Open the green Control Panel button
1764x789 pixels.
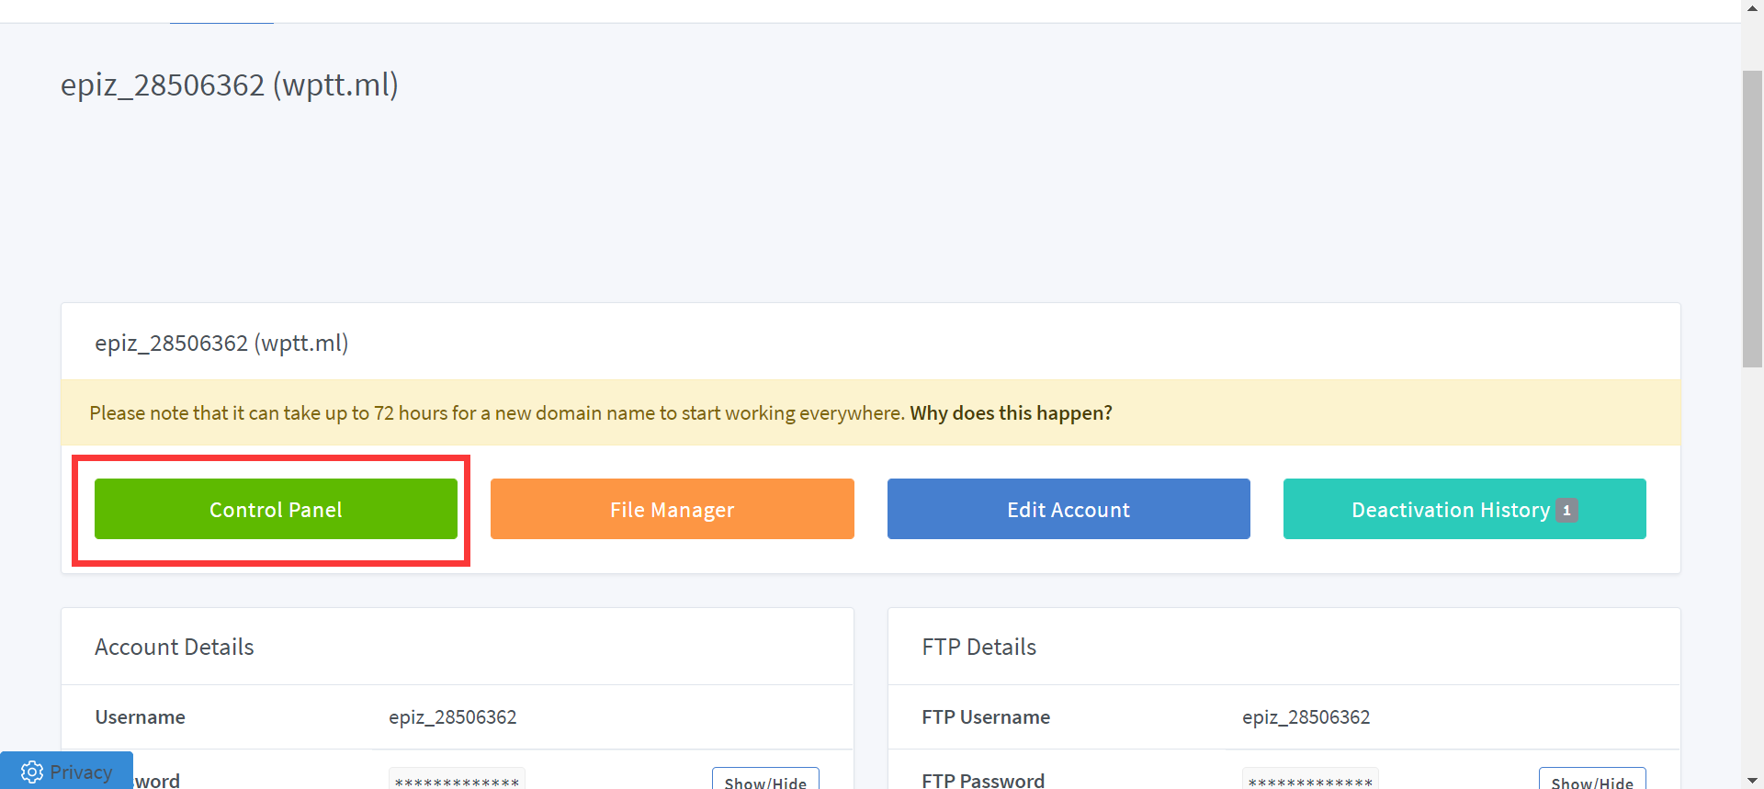[276, 509]
